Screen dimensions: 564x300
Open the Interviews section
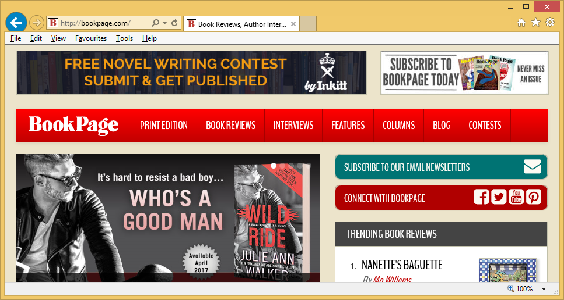pyautogui.click(x=293, y=126)
